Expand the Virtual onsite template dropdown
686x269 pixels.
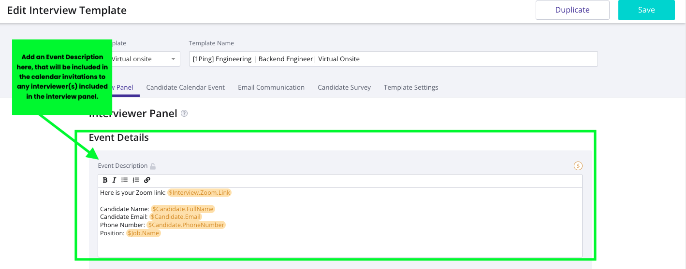tap(173, 59)
